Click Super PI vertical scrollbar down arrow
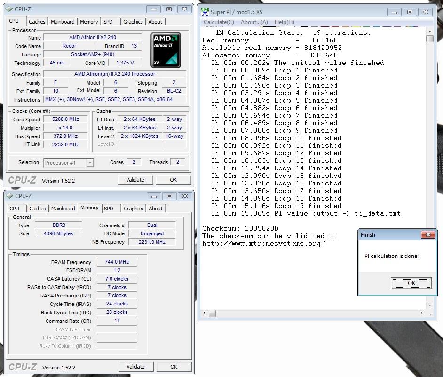Screen dimensions: 443x377 tap(430, 305)
